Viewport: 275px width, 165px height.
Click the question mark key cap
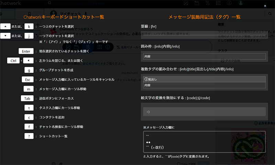(29, 136)
